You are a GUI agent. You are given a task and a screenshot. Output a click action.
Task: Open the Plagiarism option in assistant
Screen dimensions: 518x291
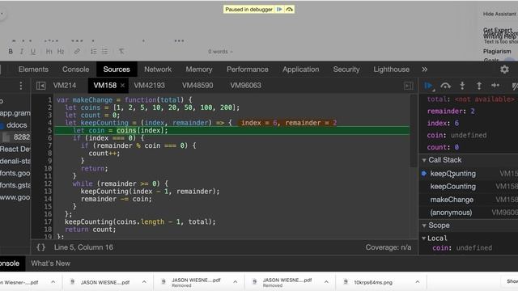[x=497, y=52]
